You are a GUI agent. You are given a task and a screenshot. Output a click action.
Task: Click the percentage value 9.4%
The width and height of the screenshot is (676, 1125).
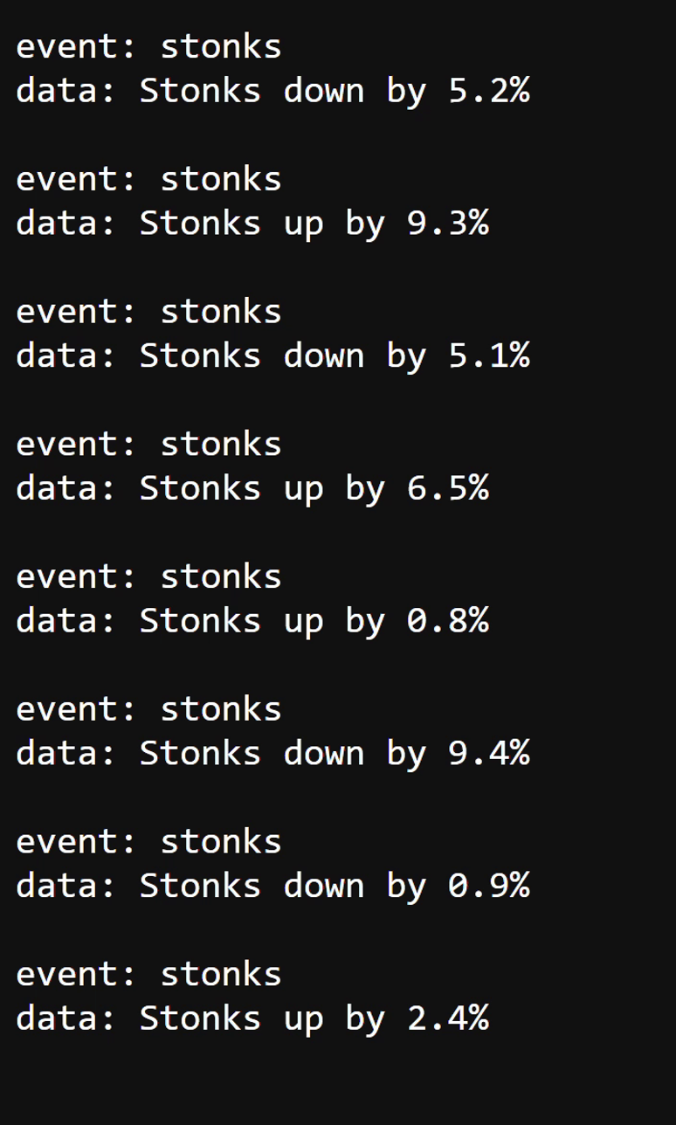tap(488, 753)
